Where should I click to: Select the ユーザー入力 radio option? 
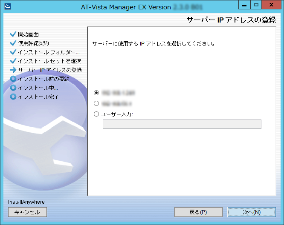pyautogui.click(x=96, y=114)
